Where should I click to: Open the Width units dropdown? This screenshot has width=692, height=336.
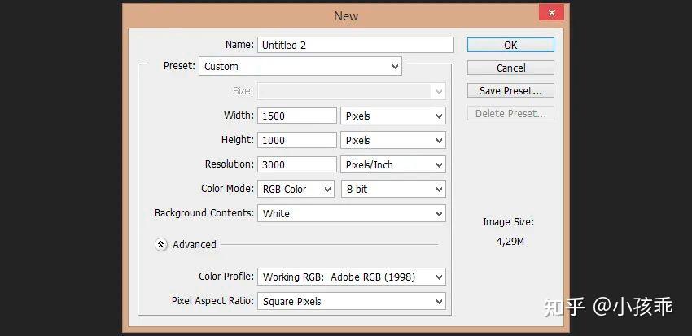pos(392,116)
